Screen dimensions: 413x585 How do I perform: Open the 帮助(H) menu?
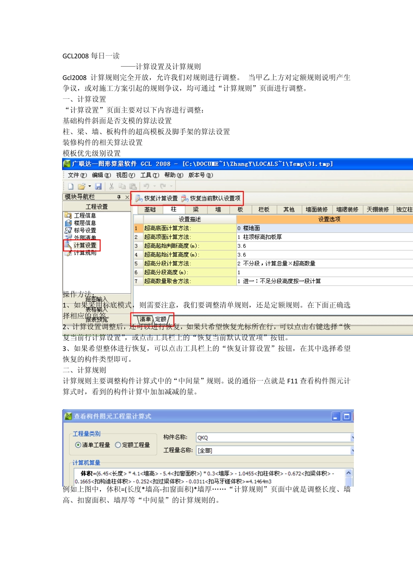point(173,175)
